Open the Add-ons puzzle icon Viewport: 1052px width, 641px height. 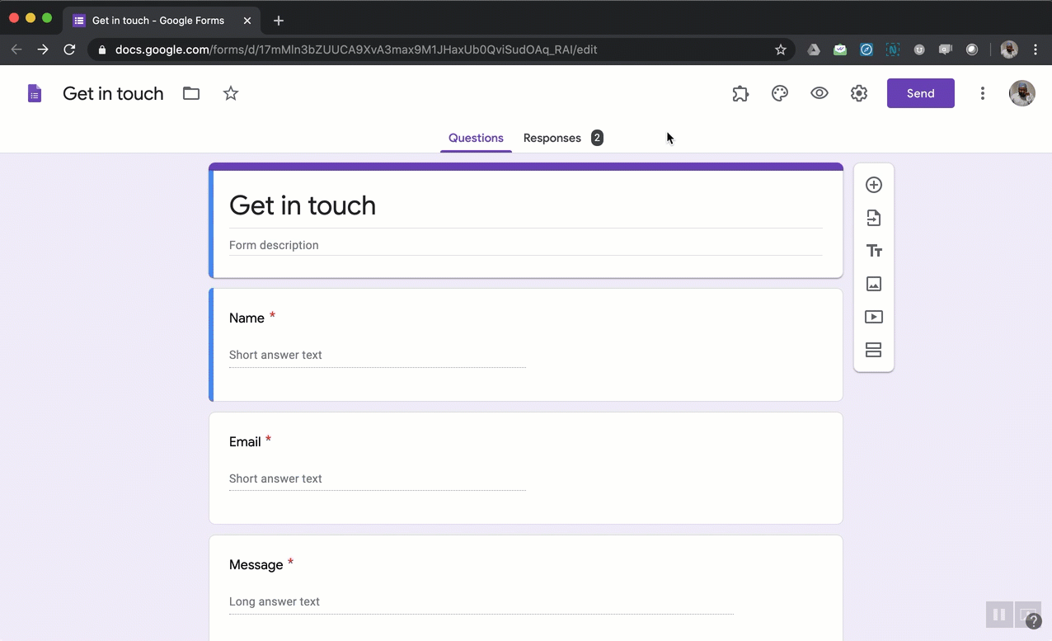(x=740, y=93)
